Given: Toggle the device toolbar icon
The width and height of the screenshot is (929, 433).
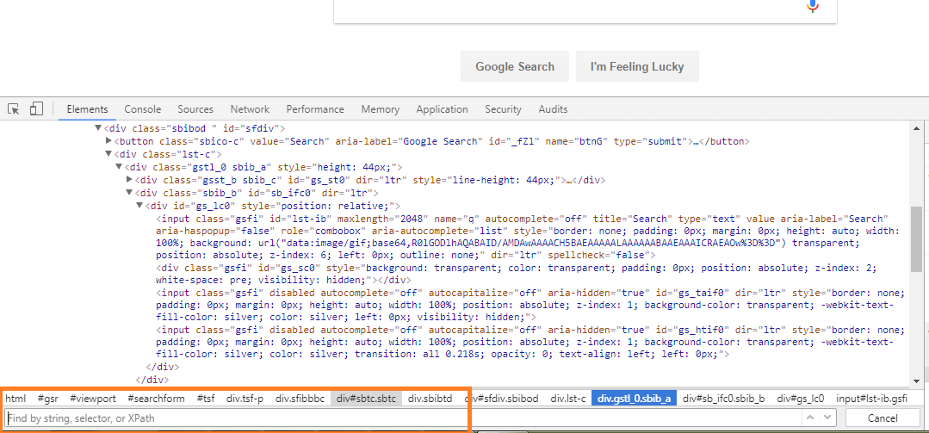Looking at the screenshot, I should tap(37, 108).
